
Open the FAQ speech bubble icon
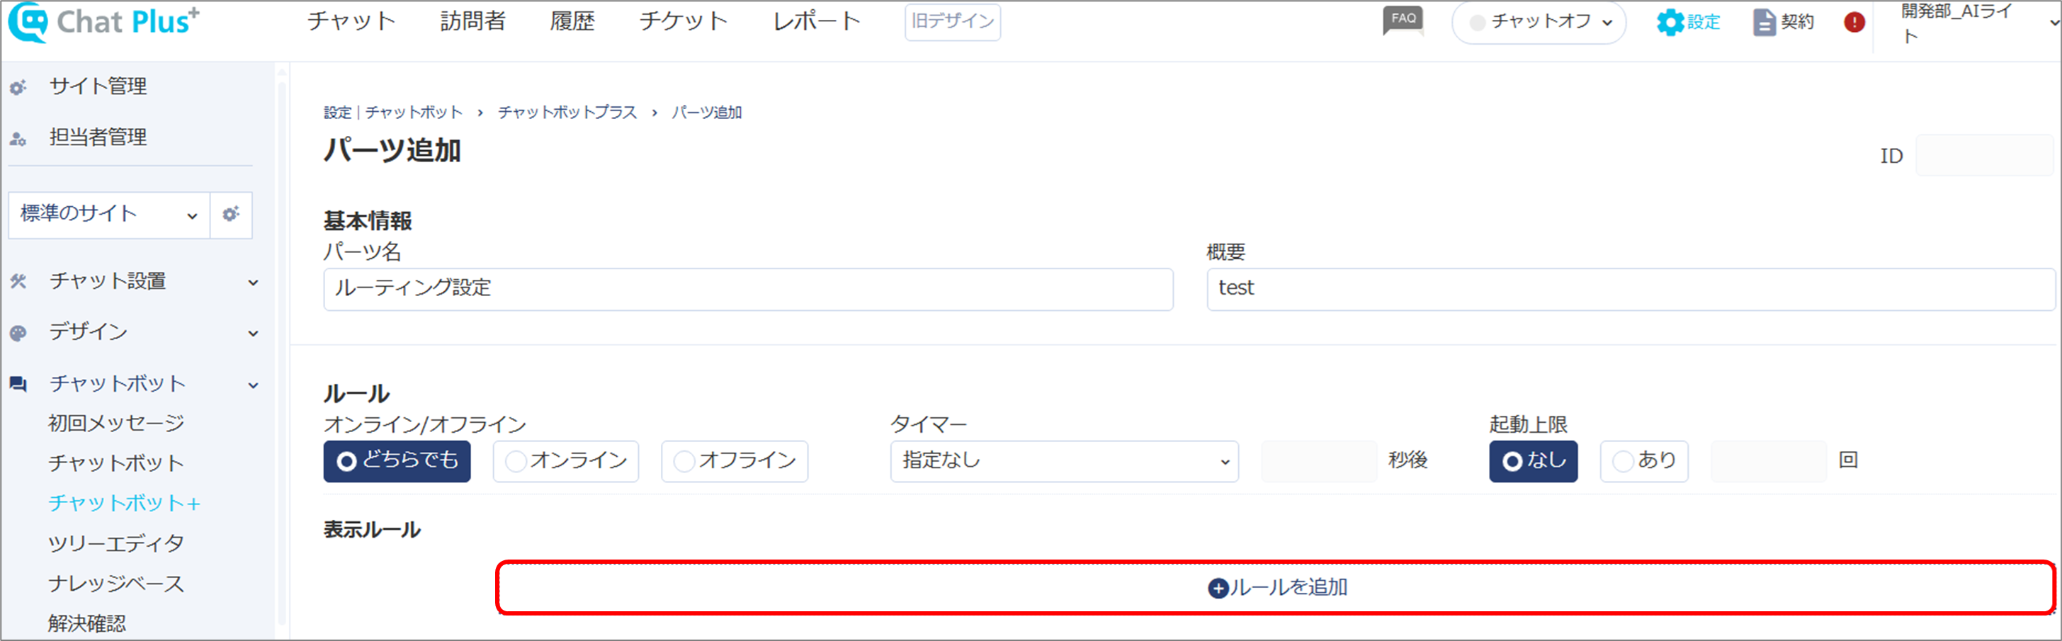pos(1403,21)
